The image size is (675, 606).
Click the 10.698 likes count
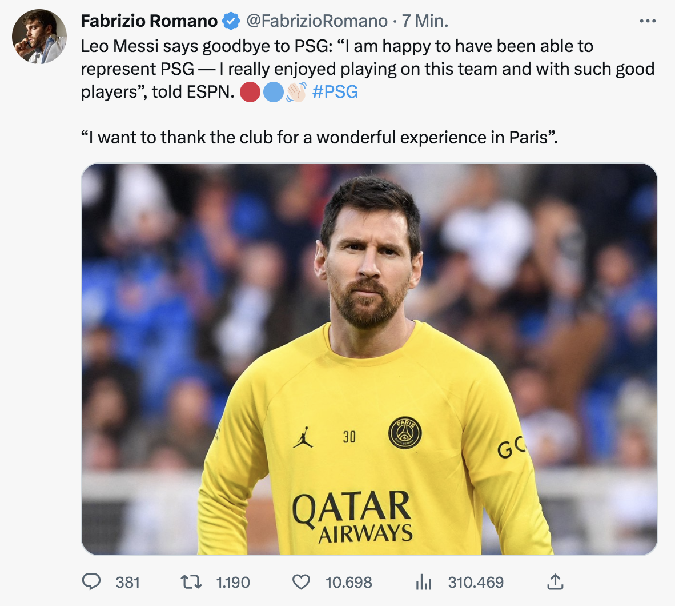point(348,582)
